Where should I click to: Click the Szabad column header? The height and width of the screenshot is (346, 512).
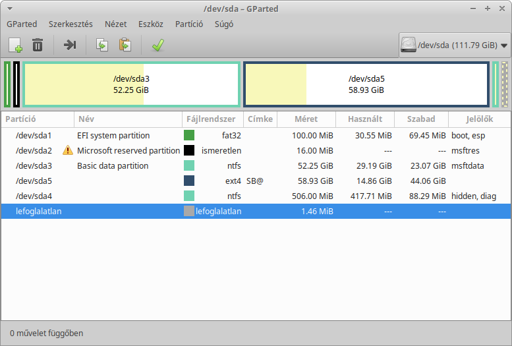click(x=421, y=119)
